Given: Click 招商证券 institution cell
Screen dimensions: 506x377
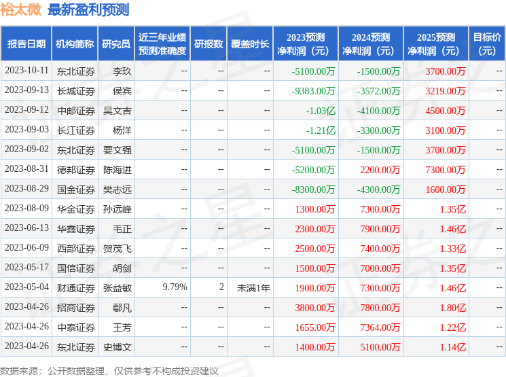Looking at the screenshot, I should [76, 308].
